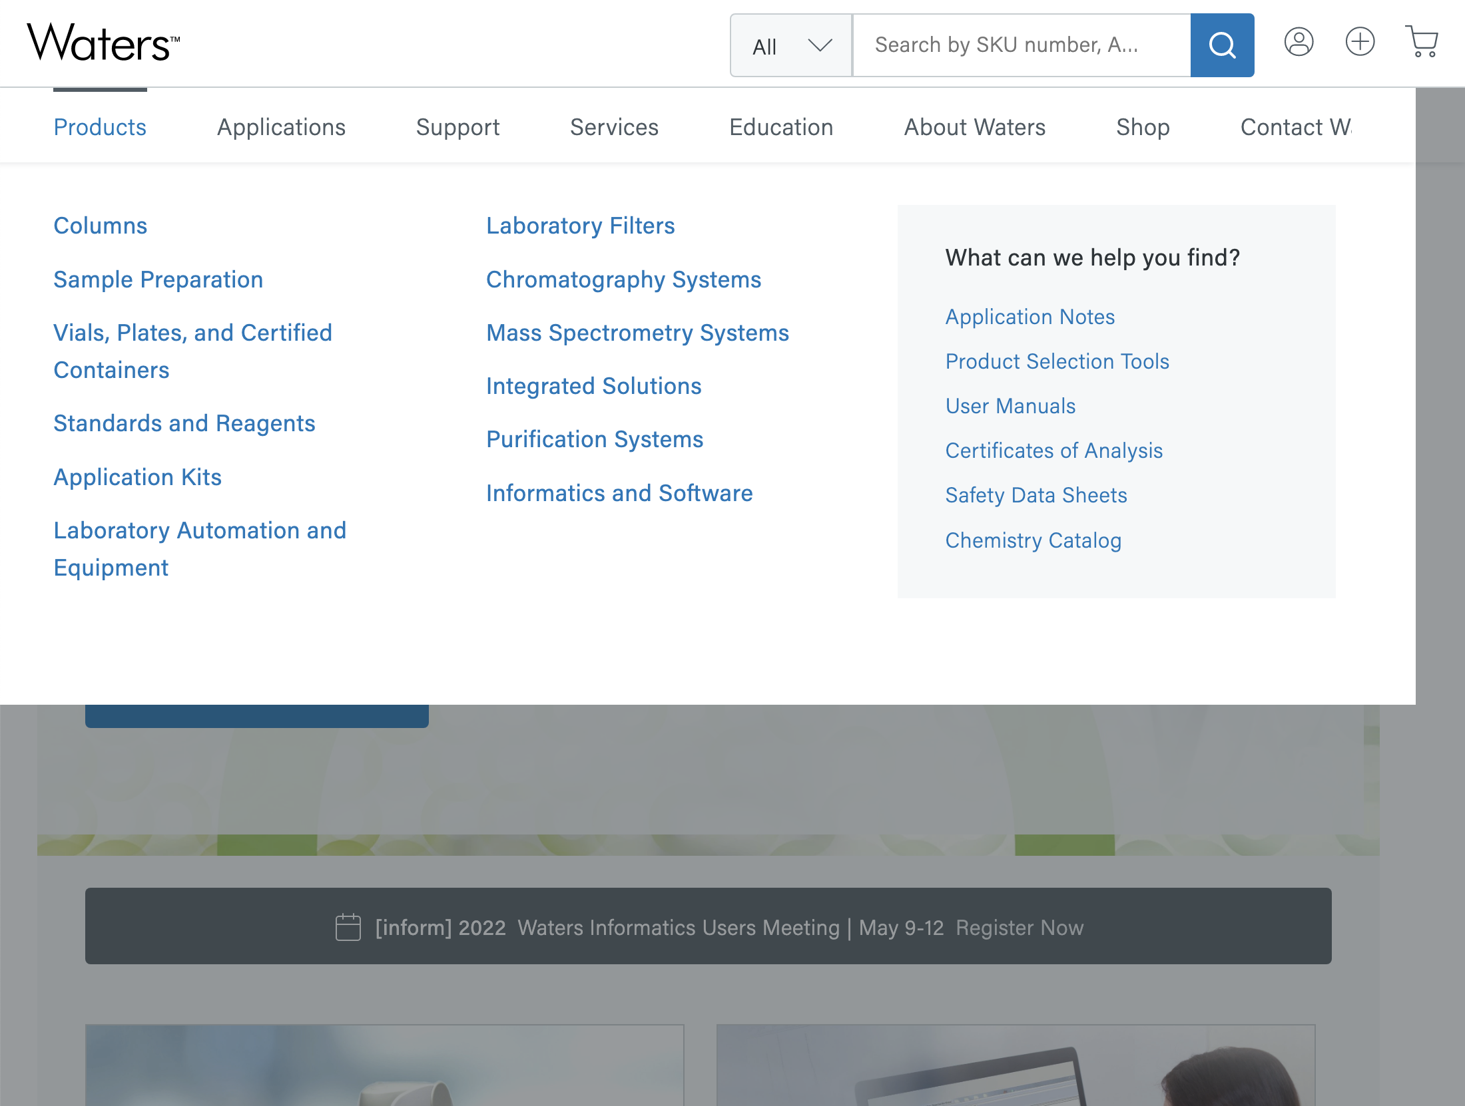Open the user account icon
Viewport: 1465px width, 1106px height.
click(x=1298, y=43)
